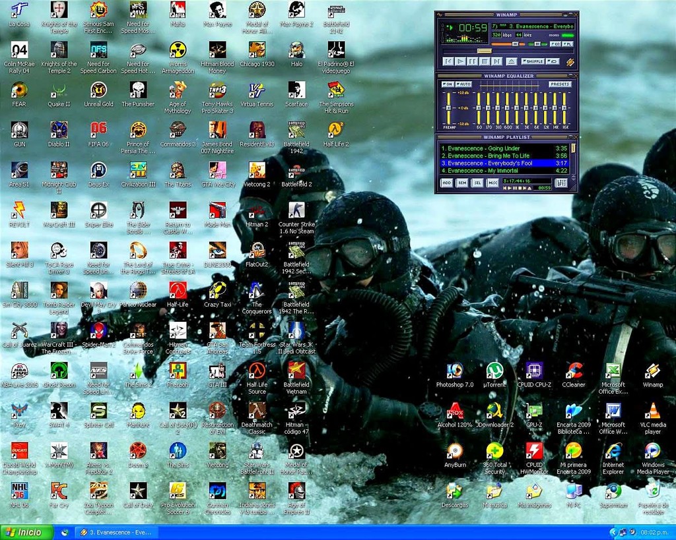Image resolution: width=676 pixels, height=540 pixels.
Task: Click the Inicio start button
Action: [x=25, y=532]
